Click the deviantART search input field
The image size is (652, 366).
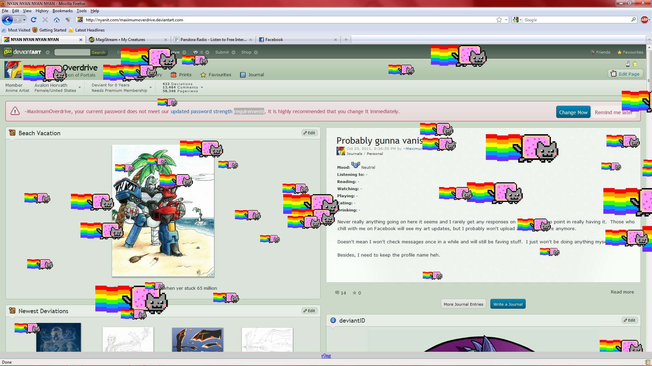pyautogui.click(x=72, y=52)
